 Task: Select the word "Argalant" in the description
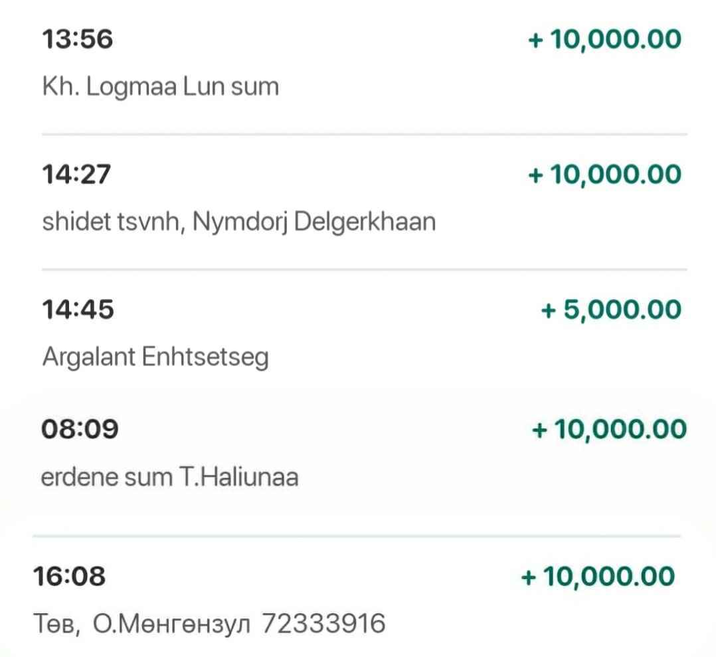tap(89, 357)
